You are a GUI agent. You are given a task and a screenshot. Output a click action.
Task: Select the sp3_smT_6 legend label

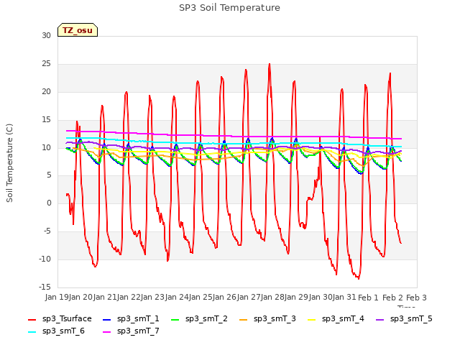pyautogui.click(x=63, y=331)
